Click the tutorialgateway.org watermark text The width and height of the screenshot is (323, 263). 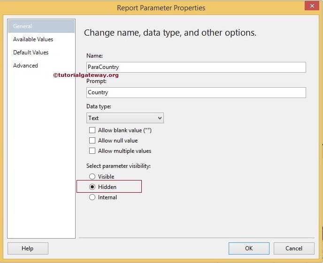coord(85,75)
